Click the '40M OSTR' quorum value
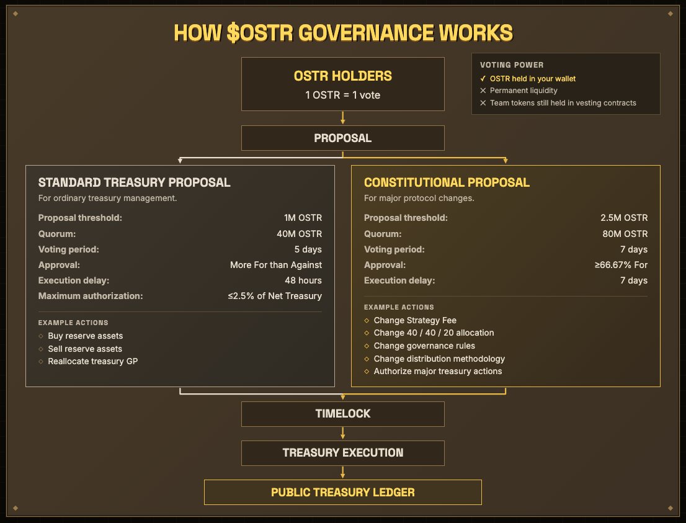Screen dimensions: 686x523 (x=299, y=234)
